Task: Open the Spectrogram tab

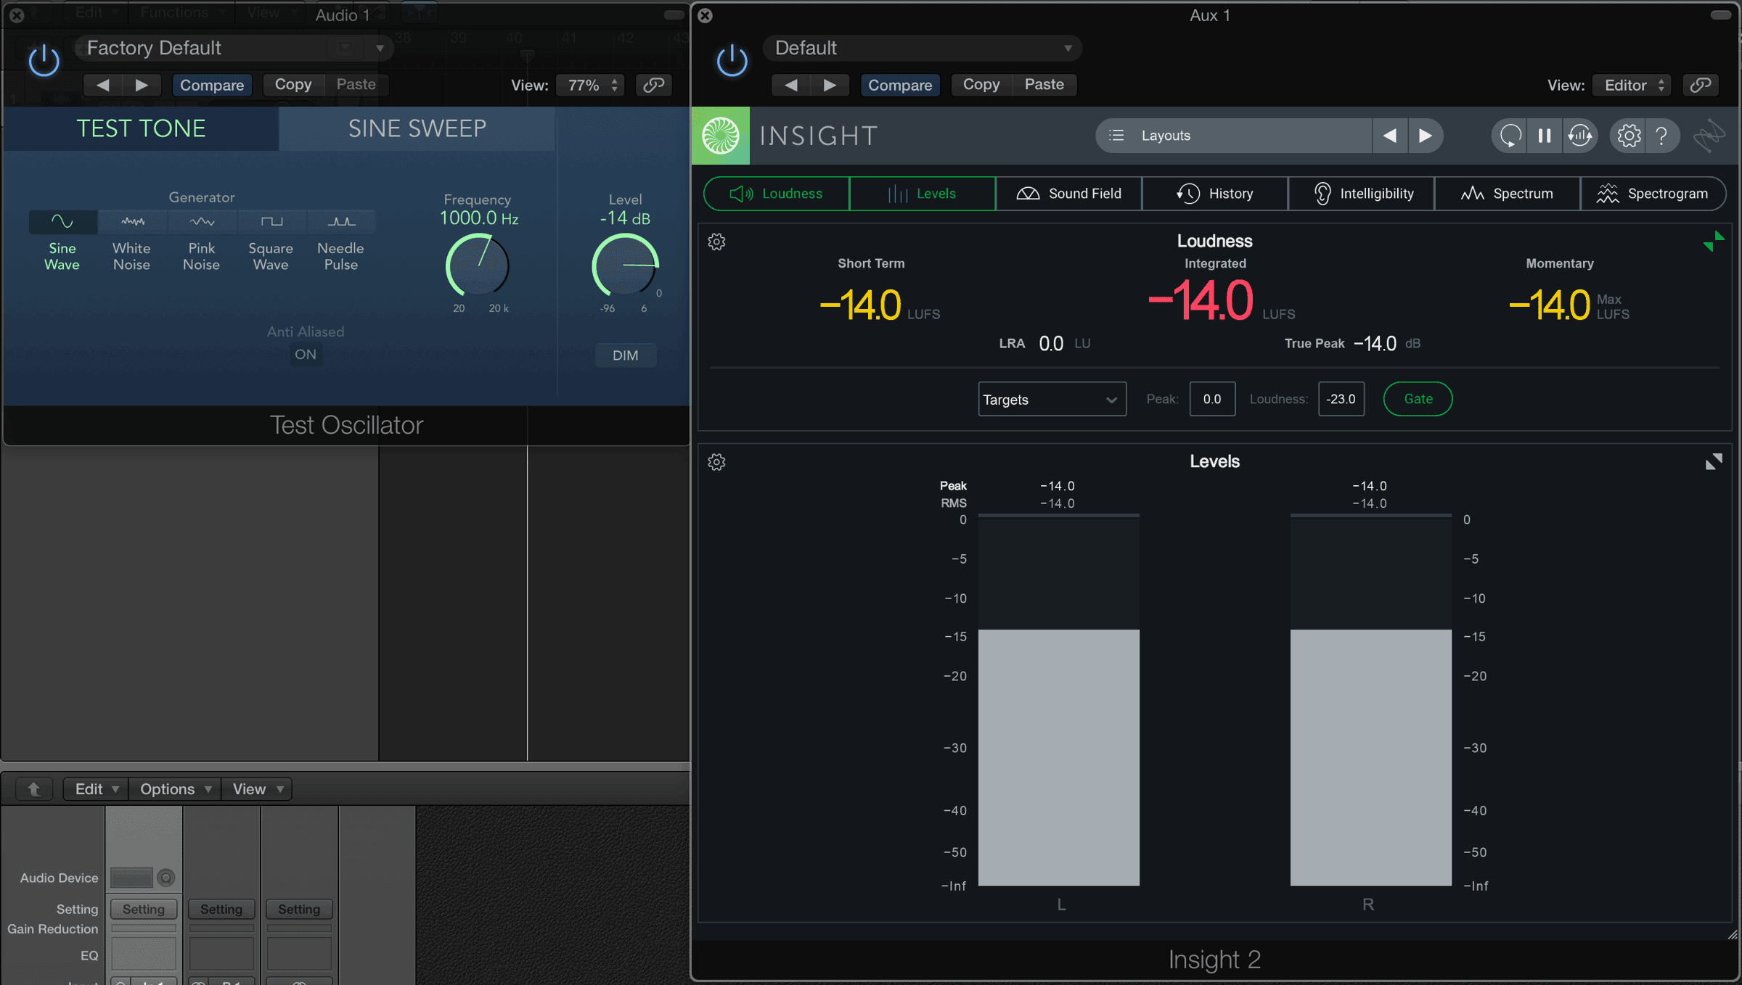Action: click(x=1653, y=194)
